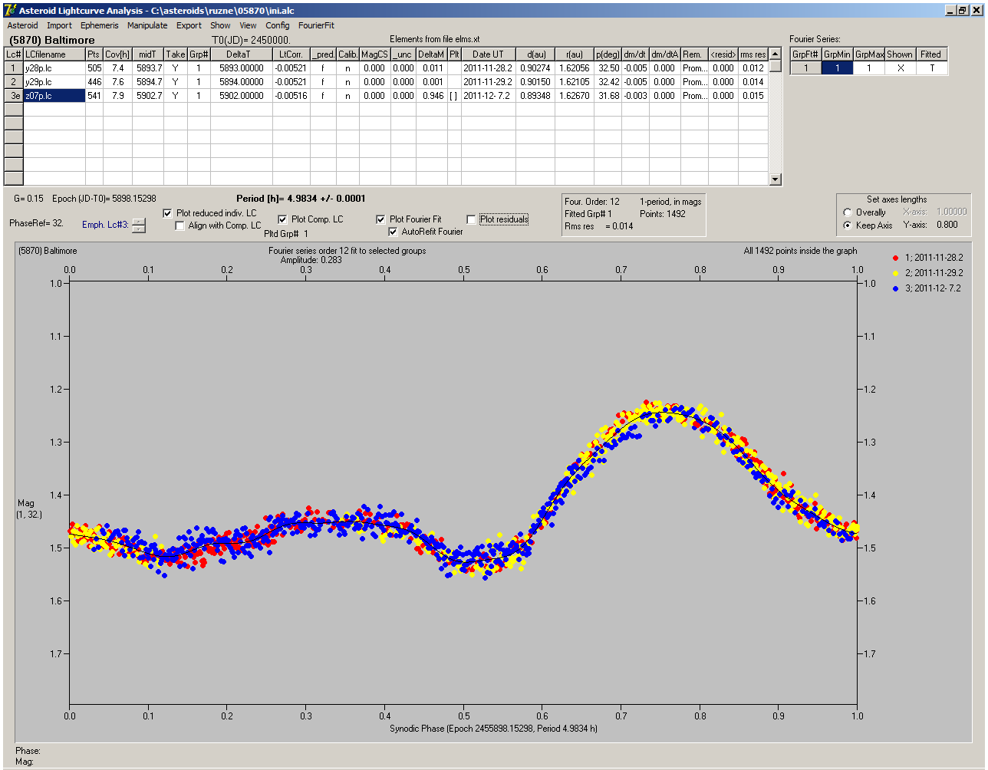Open the FourierFit menu
This screenshot has width=988, height=770.
[x=316, y=25]
